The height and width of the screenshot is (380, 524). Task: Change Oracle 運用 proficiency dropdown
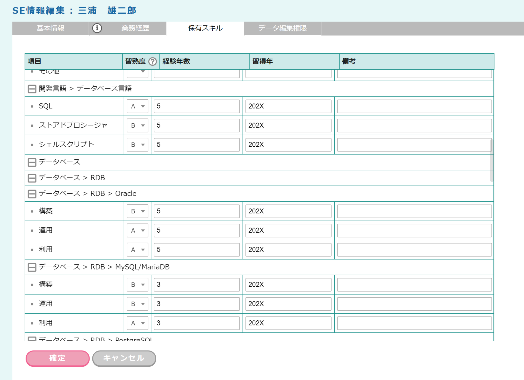coord(138,230)
